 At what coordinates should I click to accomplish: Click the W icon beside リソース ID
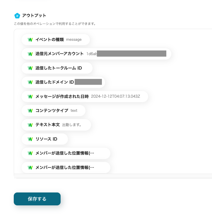30,139
